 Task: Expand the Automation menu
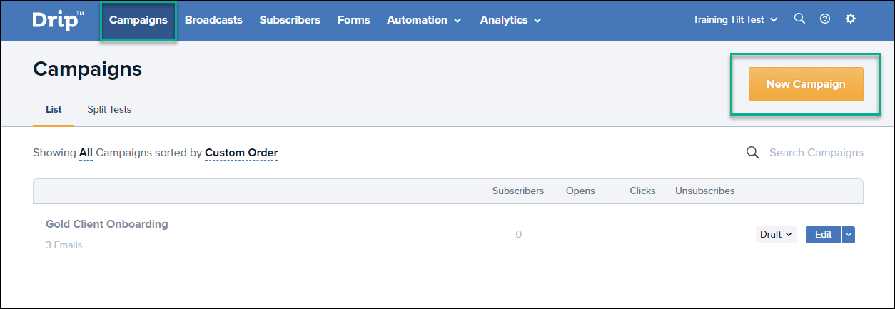[x=424, y=20]
